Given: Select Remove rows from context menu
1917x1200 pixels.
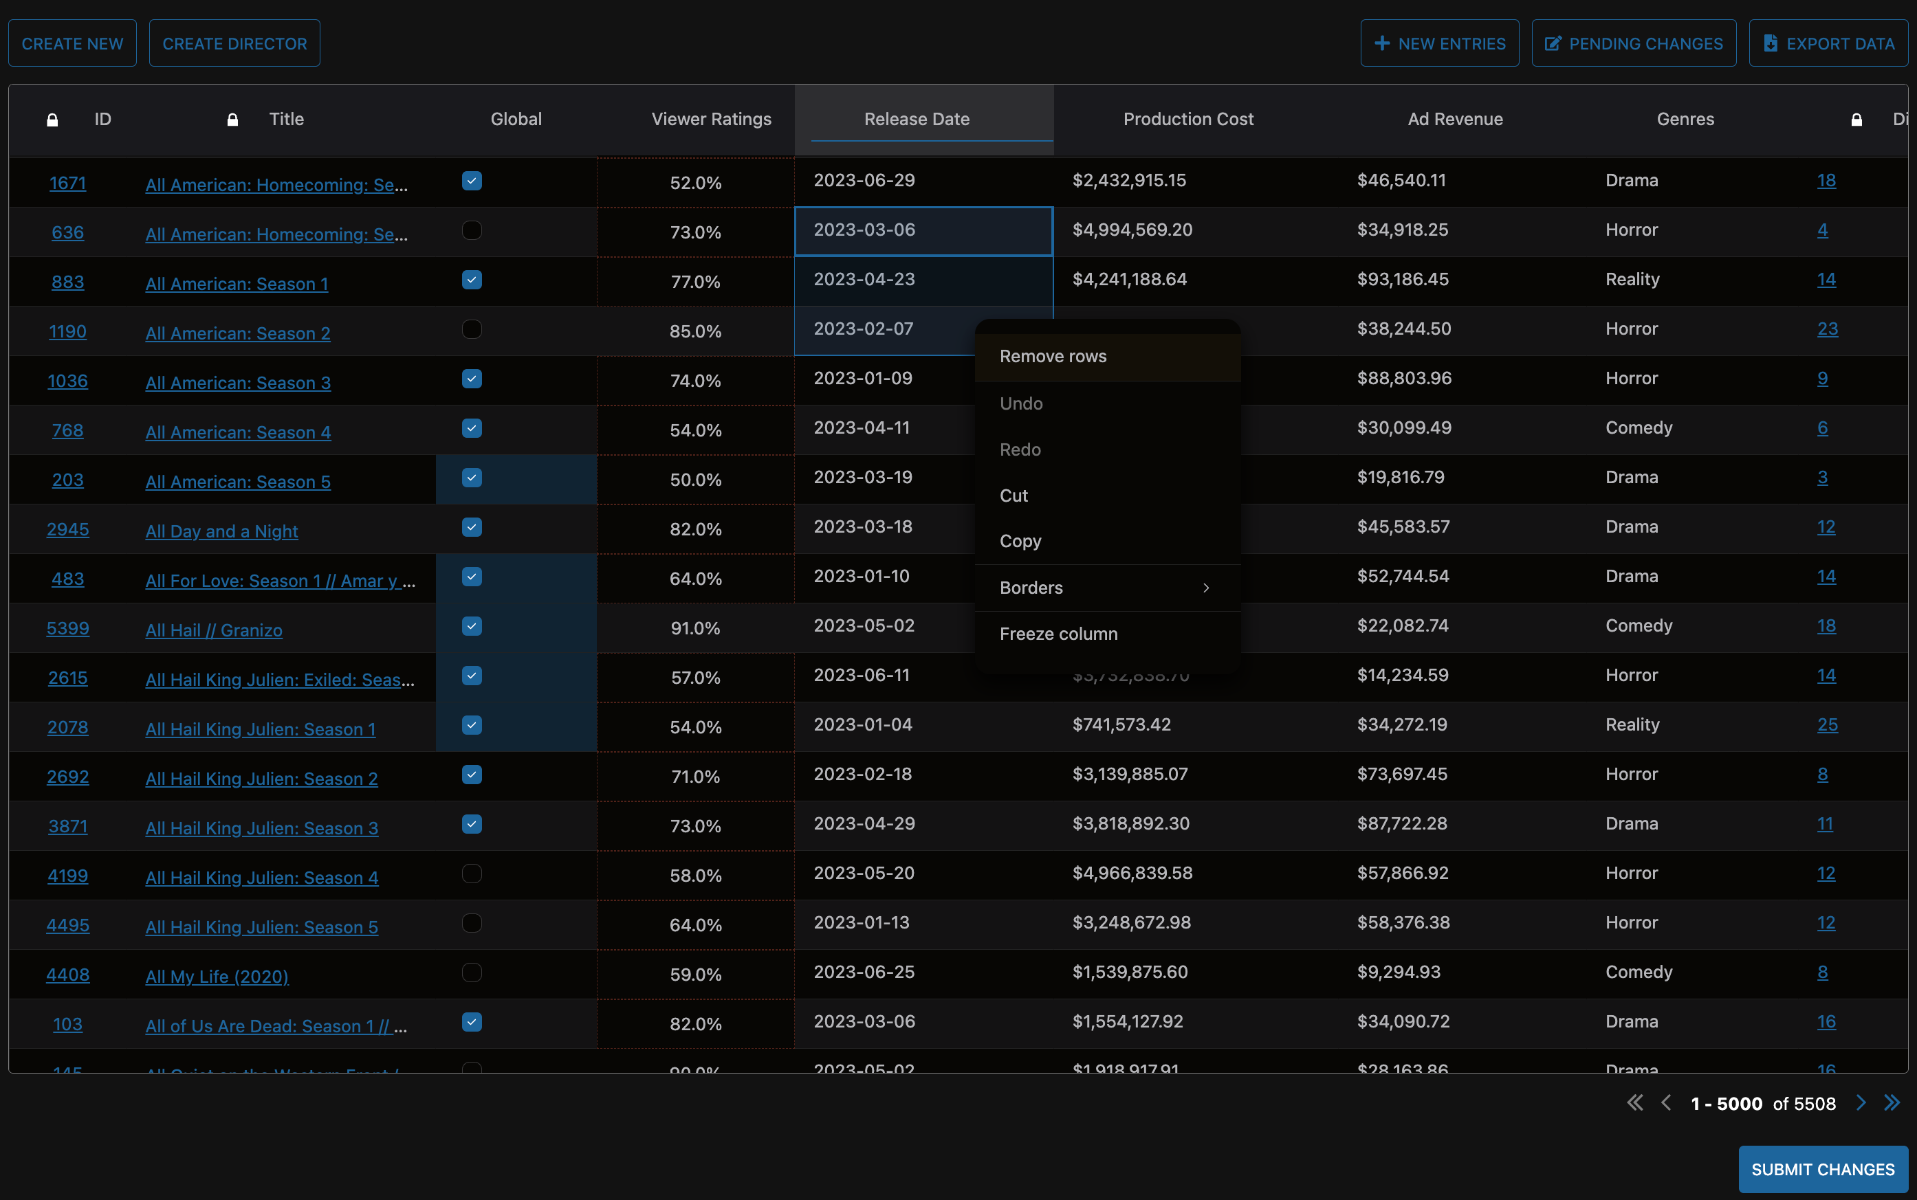Looking at the screenshot, I should click(x=1053, y=356).
